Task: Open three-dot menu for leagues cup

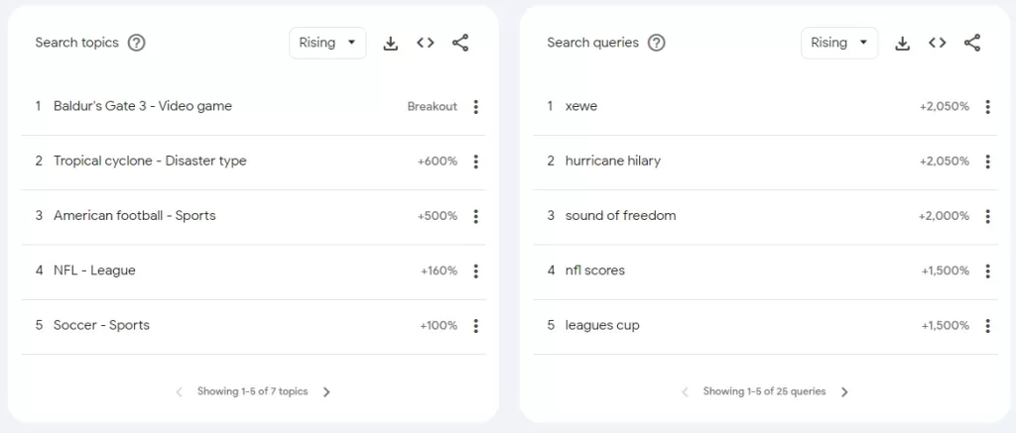Action: (x=987, y=326)
